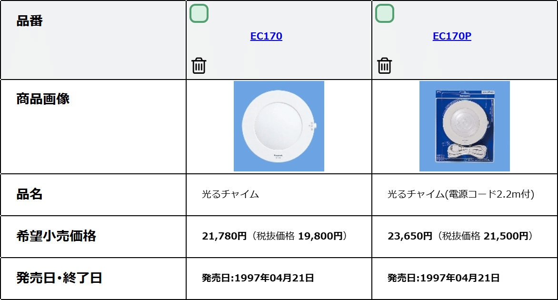Select the checkbox above the EC170 link
The image size is (558, 300).
pos(199,13)
